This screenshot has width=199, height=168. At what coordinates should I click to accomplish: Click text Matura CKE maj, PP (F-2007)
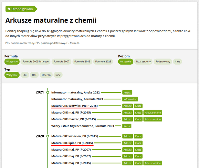[x=71, y=150]
